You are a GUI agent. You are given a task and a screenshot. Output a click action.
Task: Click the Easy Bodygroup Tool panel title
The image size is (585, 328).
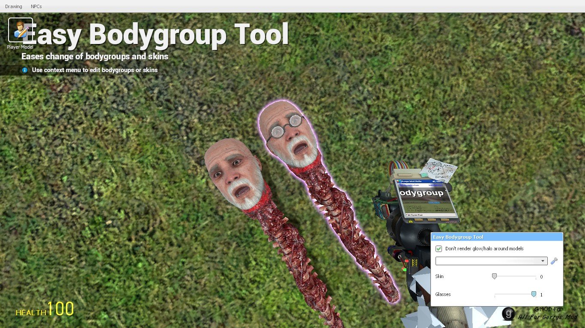point(458,237)
